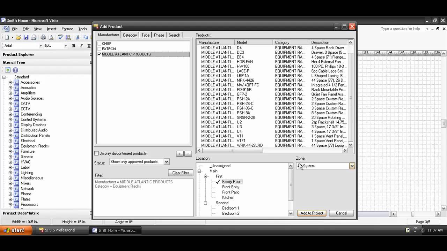
Task: Sort products by the Model column header
Action: 254,43
